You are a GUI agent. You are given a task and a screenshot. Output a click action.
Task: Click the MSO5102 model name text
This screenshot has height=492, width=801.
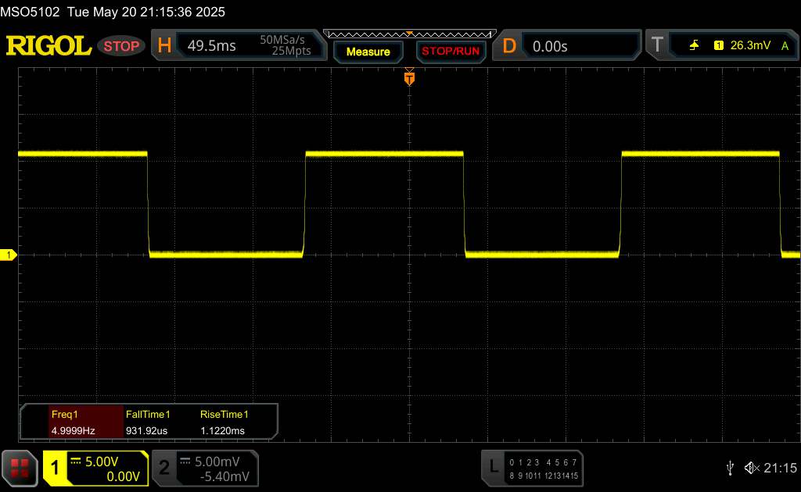31,12
